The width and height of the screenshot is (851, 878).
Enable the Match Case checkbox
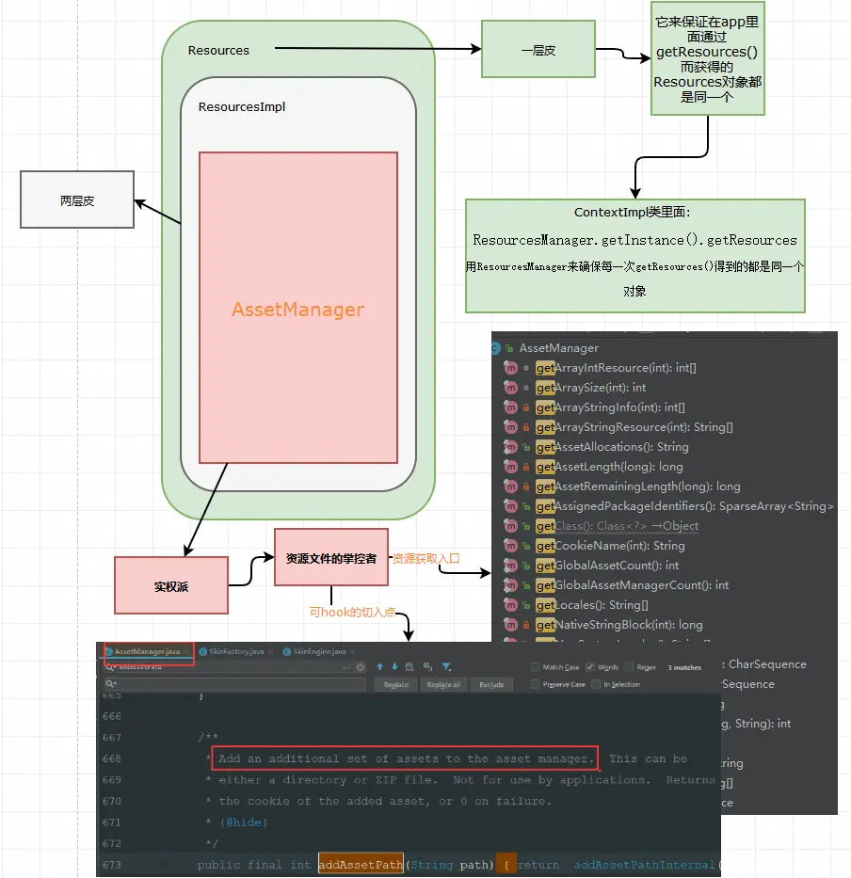tap(535, 667)
